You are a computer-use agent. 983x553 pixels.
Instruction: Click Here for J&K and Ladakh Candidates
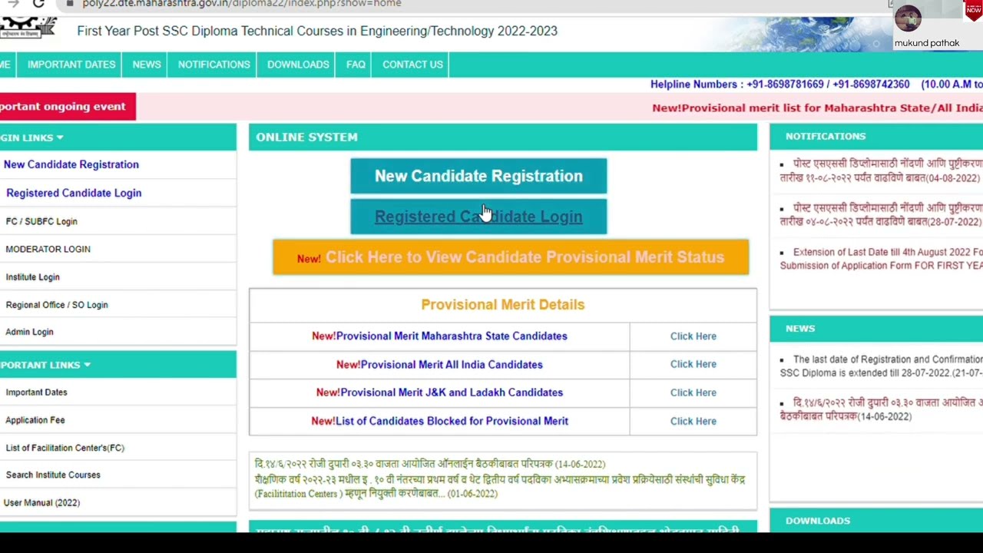693,392
